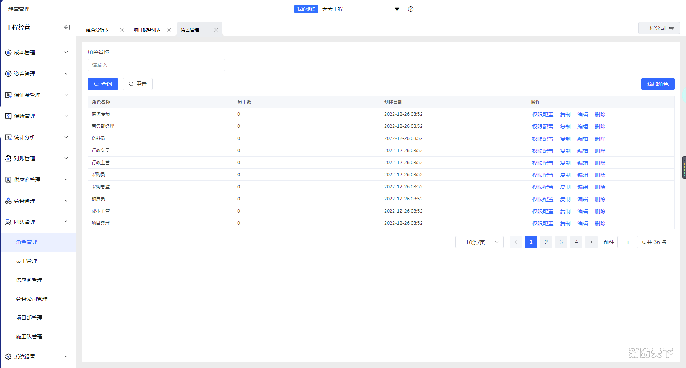Focus the 角色名称 search input
Image resolution: width=686 pixels, height=368 pixels.
(x=157, y=65)
